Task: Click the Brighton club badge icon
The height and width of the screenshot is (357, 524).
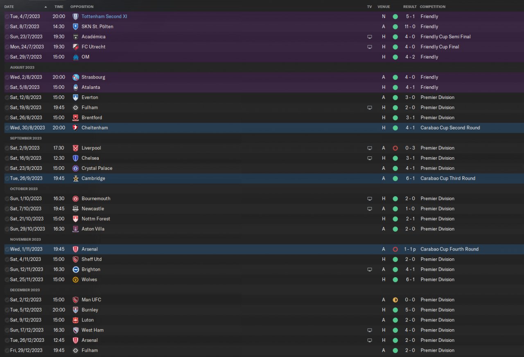Action: pos(75,269)
